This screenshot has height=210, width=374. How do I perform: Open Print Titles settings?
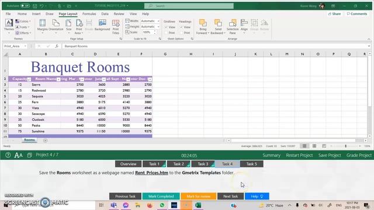[x=116, y=27]
